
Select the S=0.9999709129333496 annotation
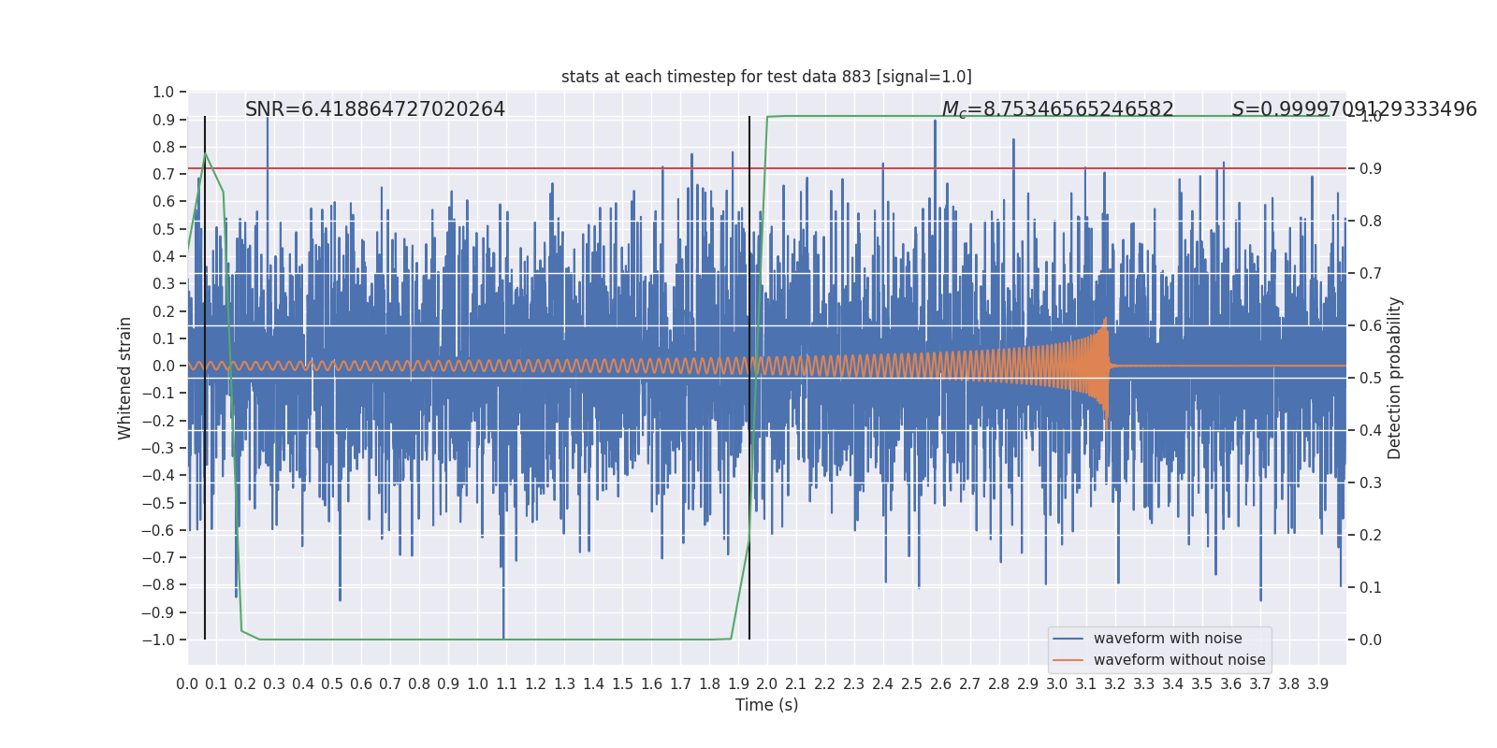[1354, 109]
